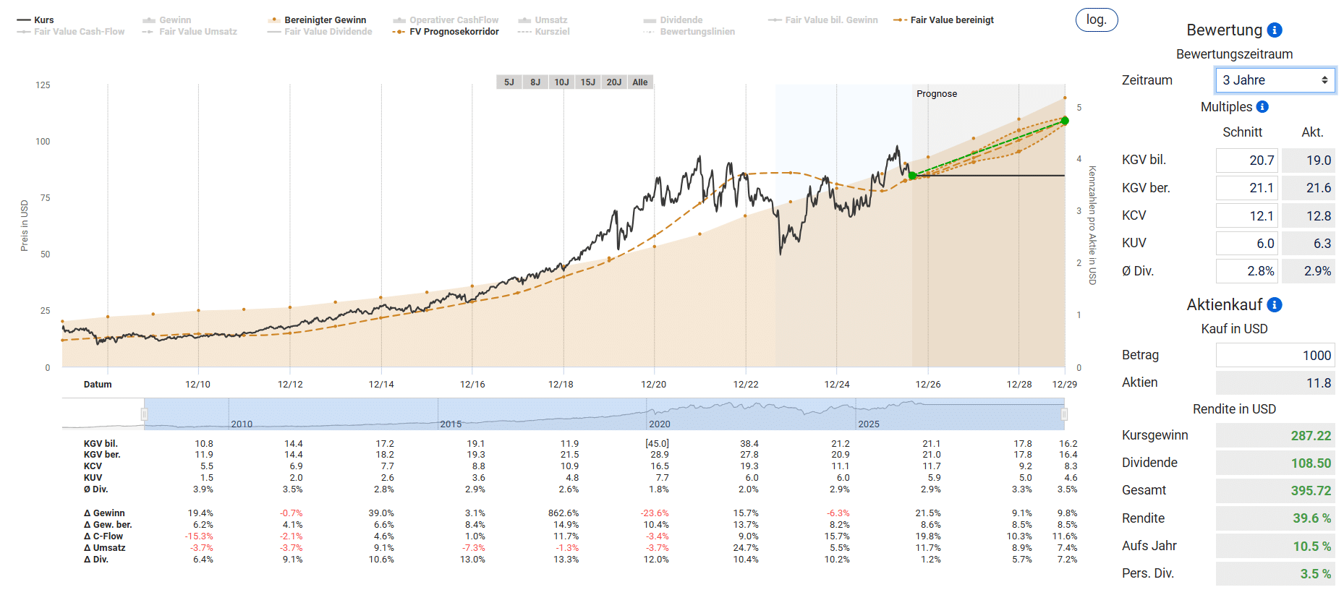Click the Betrag input field
The height and width of the screenshot is (595, 1344).
(x=1275, y=355)
